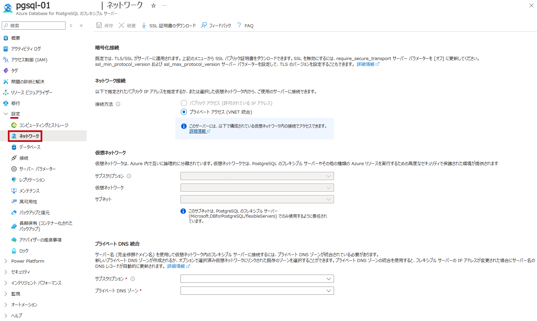Collapse the 設定 section chevron
Viewport: 537px width, 321px height.
coord(6,114)
